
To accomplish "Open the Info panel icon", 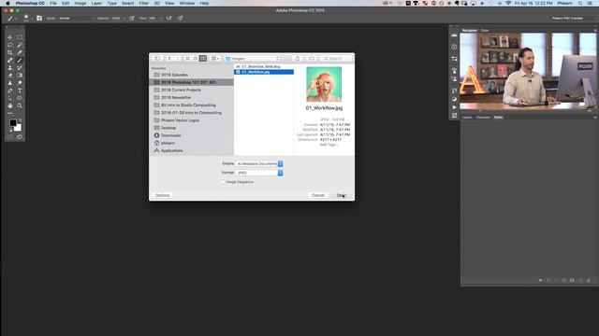I will point(454,47).
